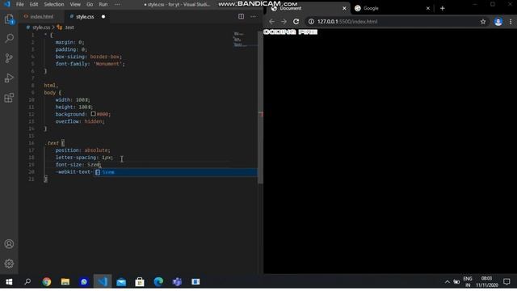This screenshot has width=517, height=291.
Task: Open the Edit menu
Action: [34, 4]
